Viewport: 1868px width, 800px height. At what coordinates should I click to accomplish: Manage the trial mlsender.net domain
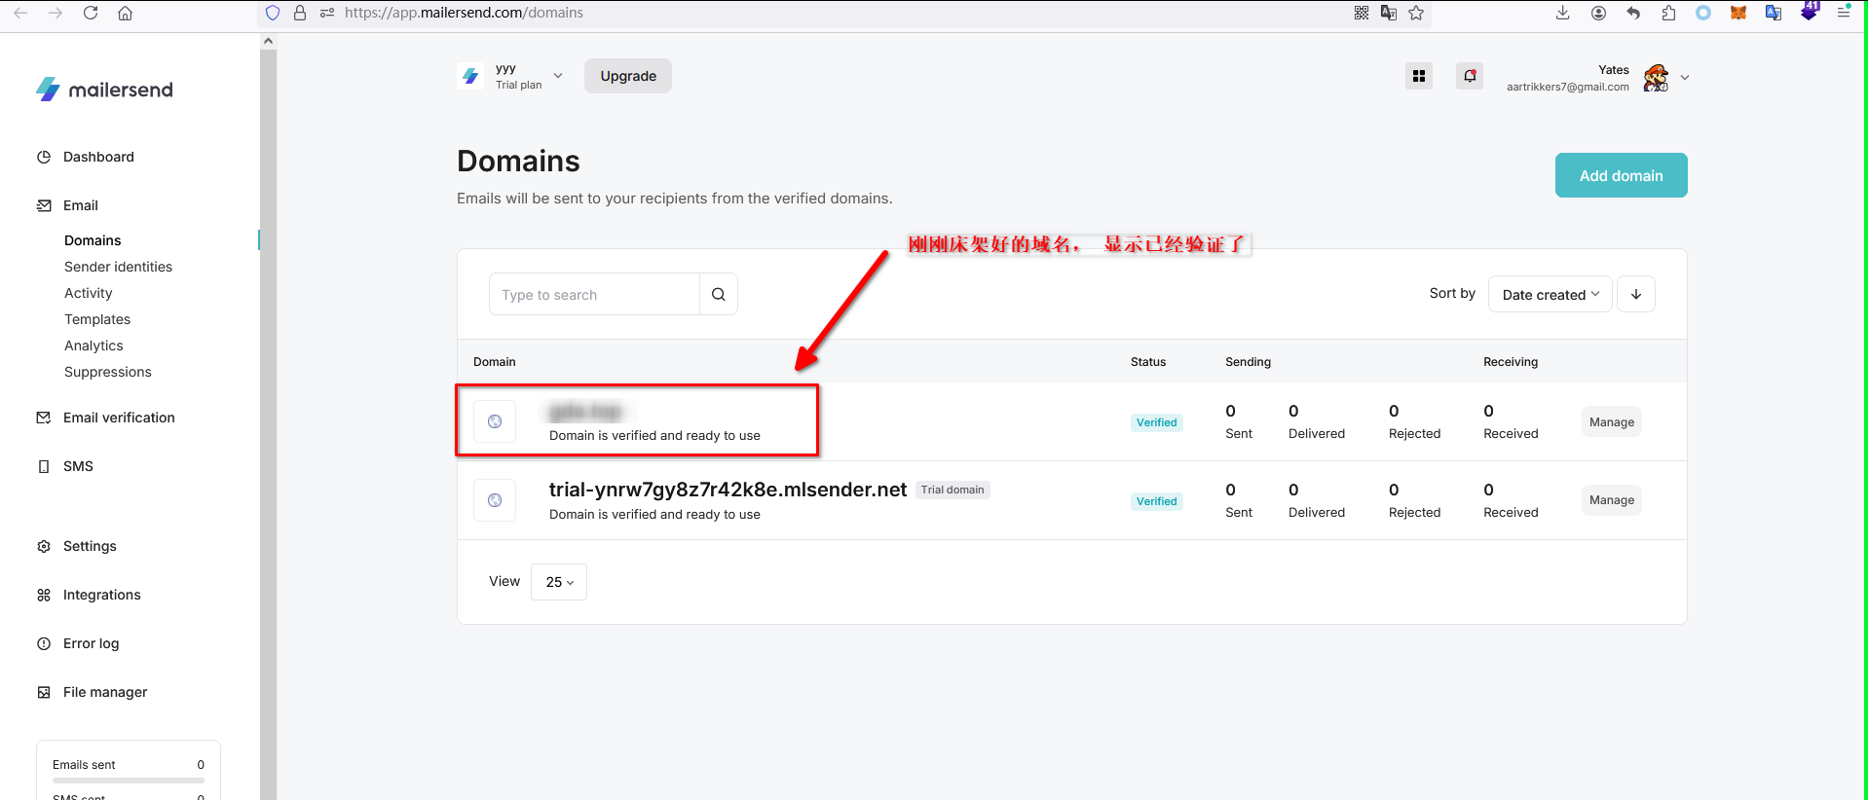click(x=1611, y=500)
